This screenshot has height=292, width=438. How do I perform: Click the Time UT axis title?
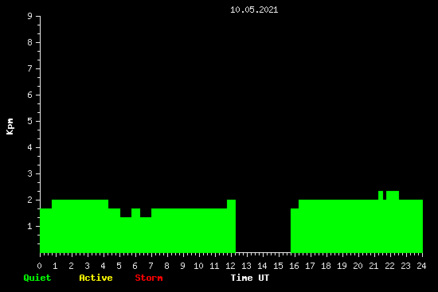pos(250,278)
